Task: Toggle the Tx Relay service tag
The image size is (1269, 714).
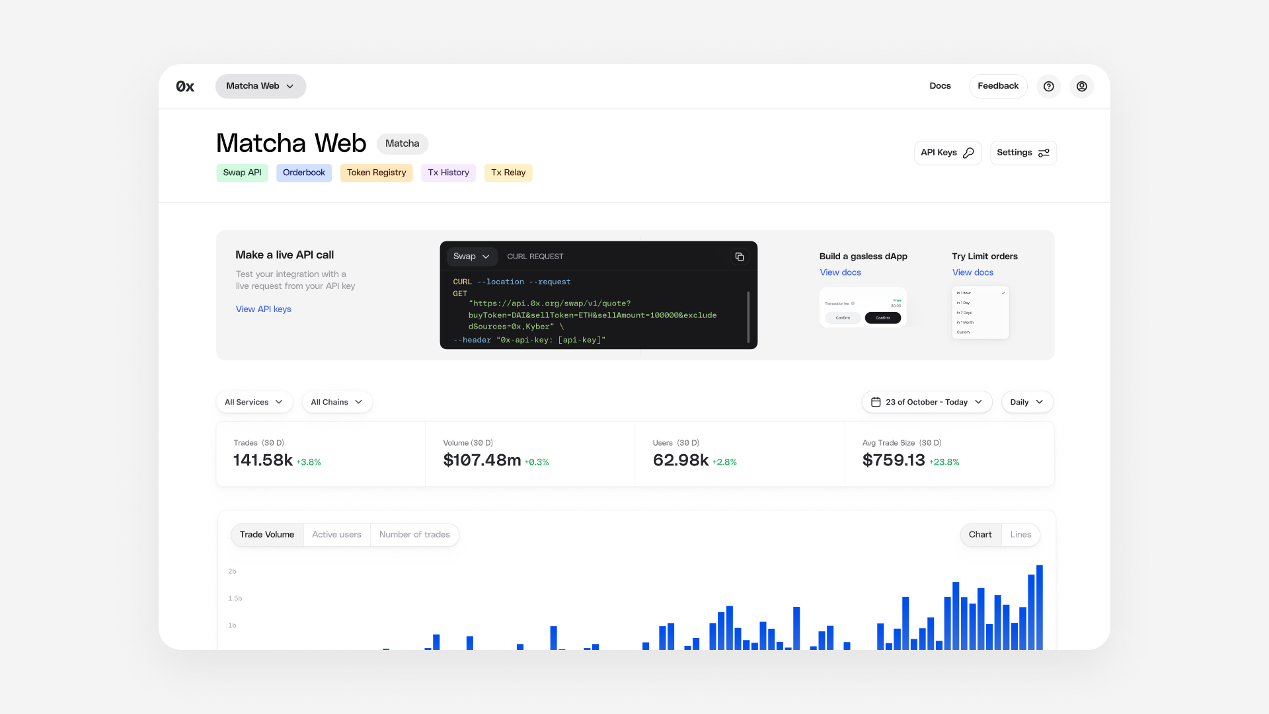Action: click(508, 173)
